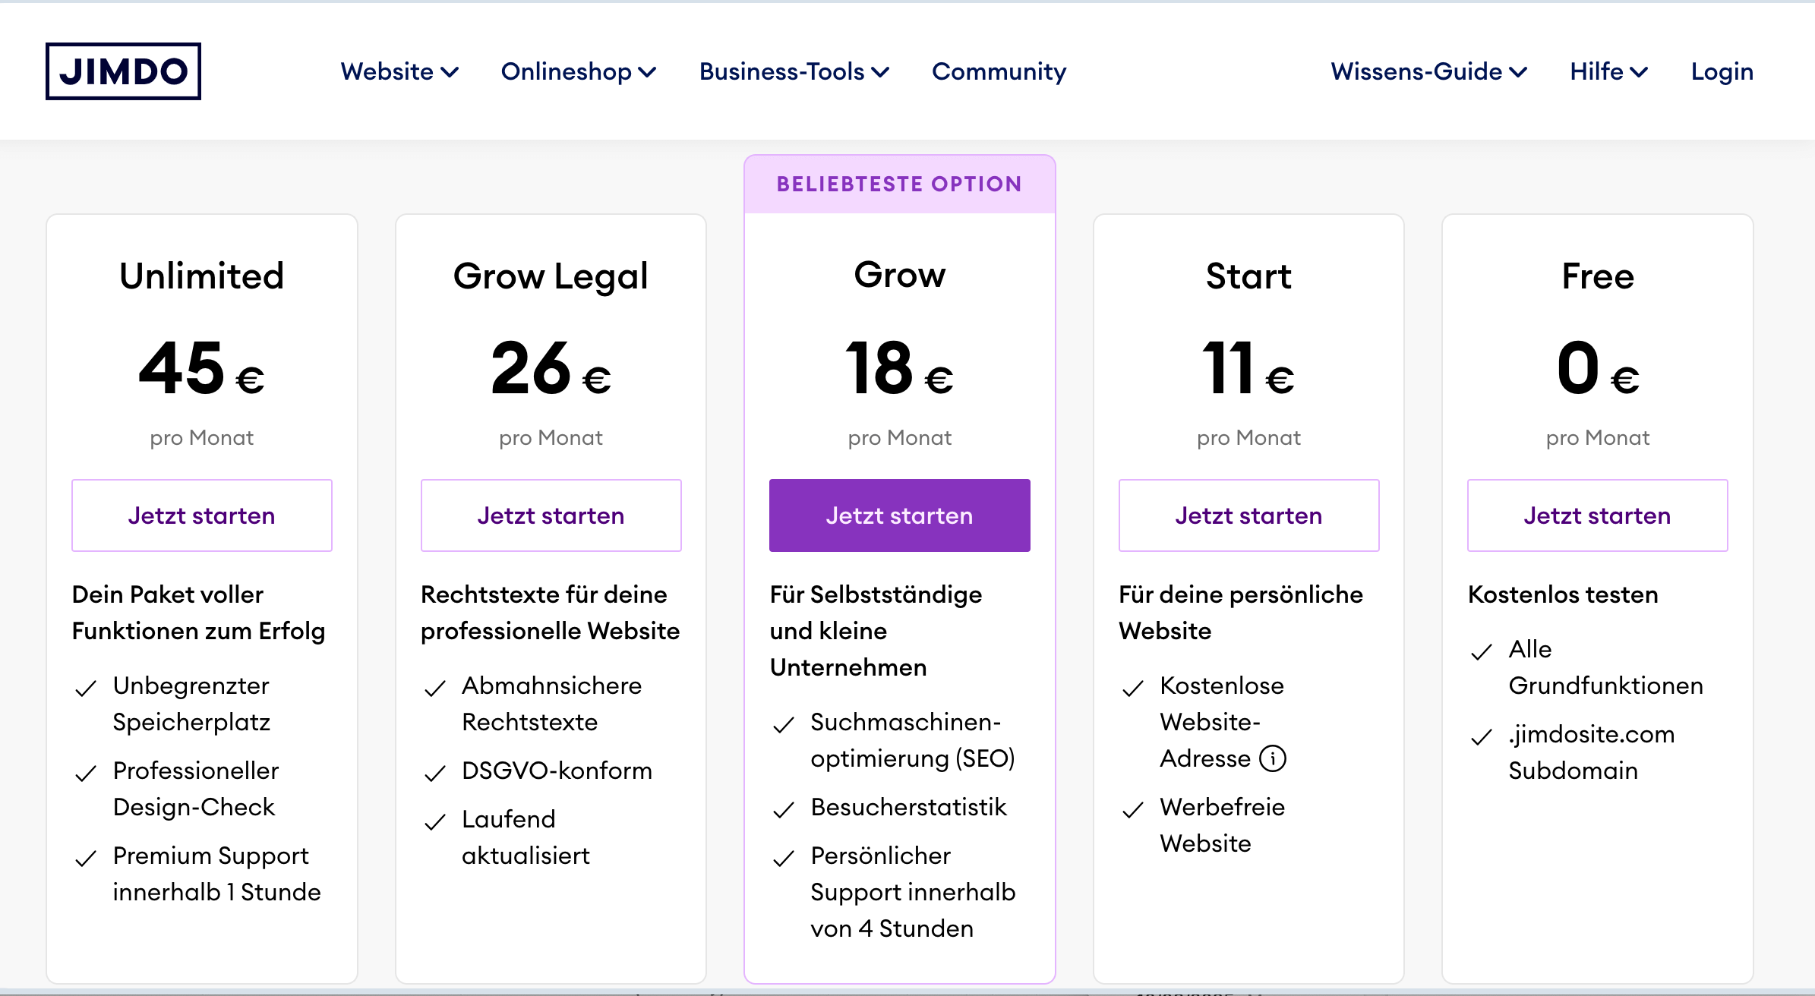Viewport: 1815px width, 996px height.
Task: Open the Hilfe menu label
Action: (x=1597, y=71)
